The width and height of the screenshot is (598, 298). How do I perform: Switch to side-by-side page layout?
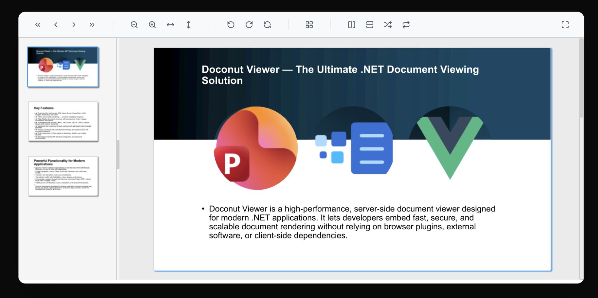pyautogui.click(x=351, y=25)
